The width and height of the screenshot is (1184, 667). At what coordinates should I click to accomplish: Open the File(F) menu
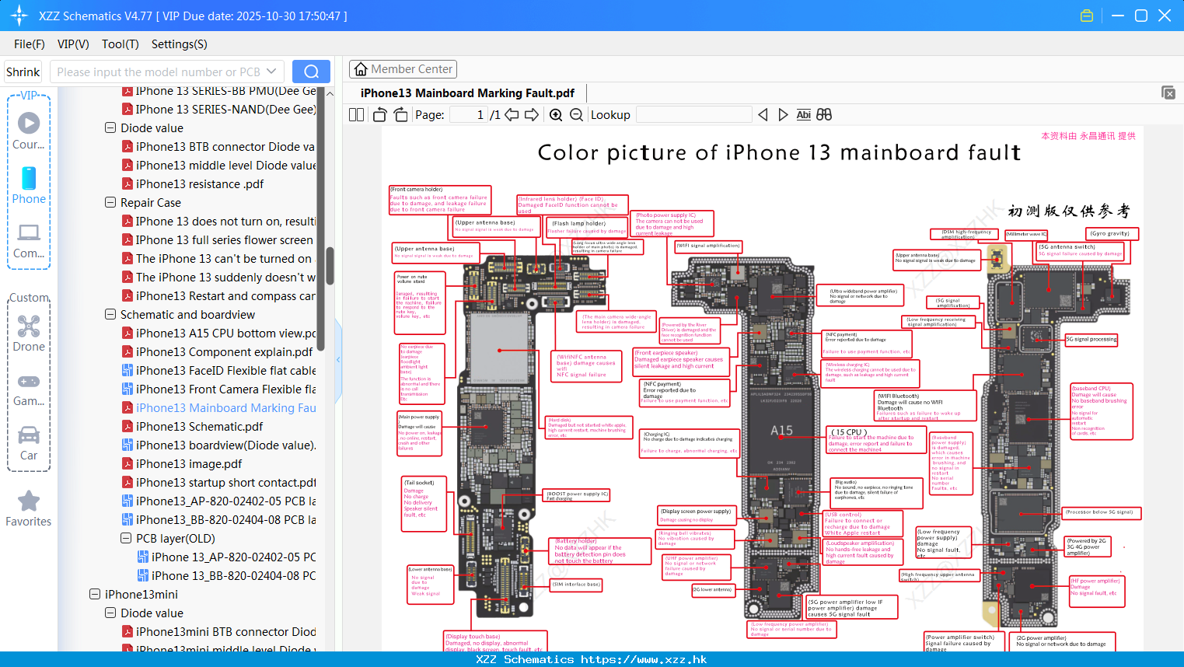(x=30, y=44)
